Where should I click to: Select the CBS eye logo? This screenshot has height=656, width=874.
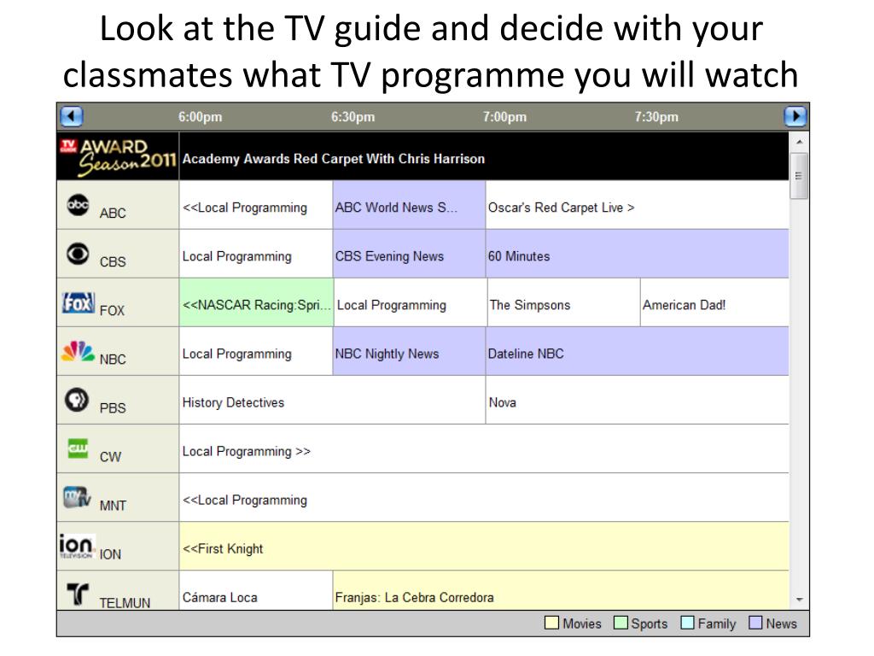(x=78, y=254)
